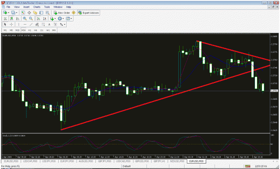Toggle the Terminal panel icon
The height and width of the screenshot is (169, 280).
click(x=41, y=13)
